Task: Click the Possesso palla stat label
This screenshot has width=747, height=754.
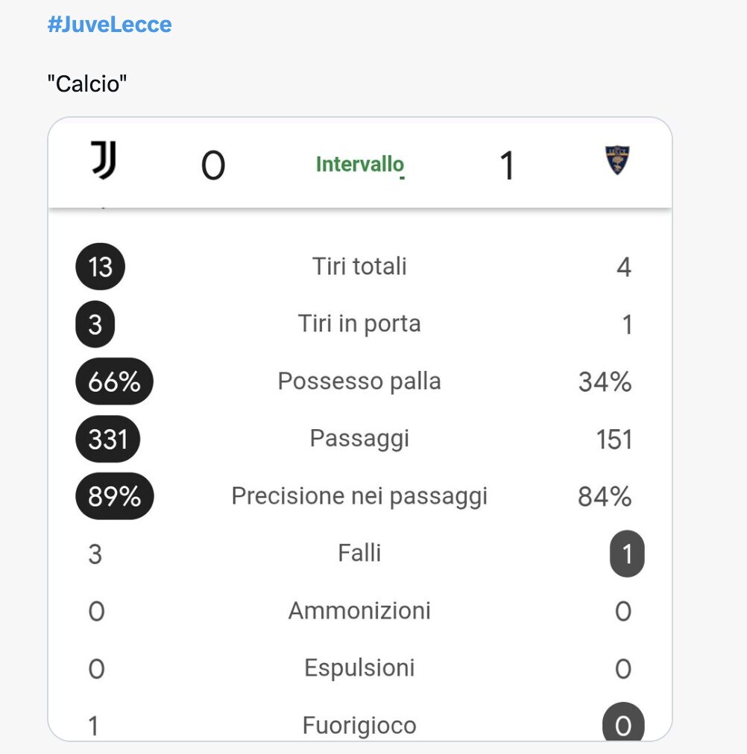Action: pos(359,381)
